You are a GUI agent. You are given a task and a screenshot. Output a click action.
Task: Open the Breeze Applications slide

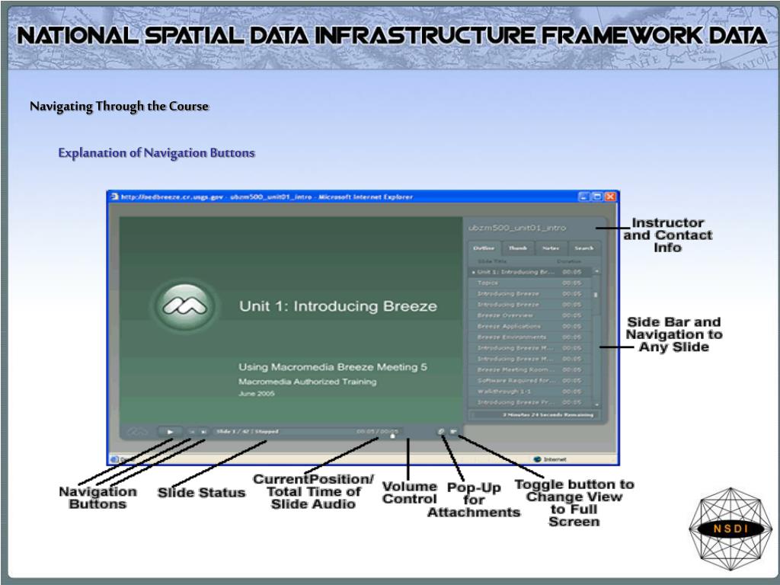tap(530, 326)
